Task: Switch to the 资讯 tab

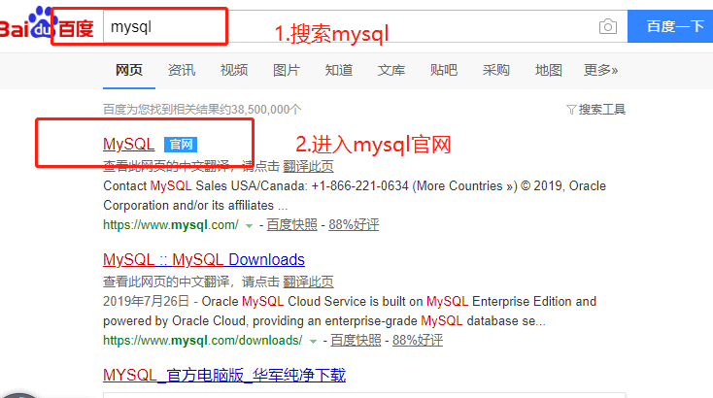Action: tap(182, 70)
